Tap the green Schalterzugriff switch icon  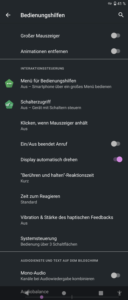tap(9, 105)
